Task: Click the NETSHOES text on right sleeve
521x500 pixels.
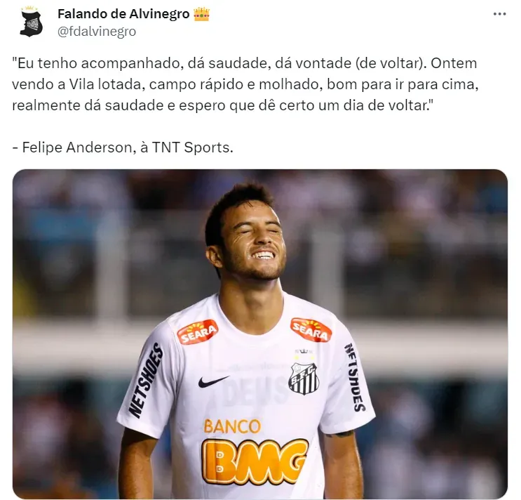Action: 355,377
